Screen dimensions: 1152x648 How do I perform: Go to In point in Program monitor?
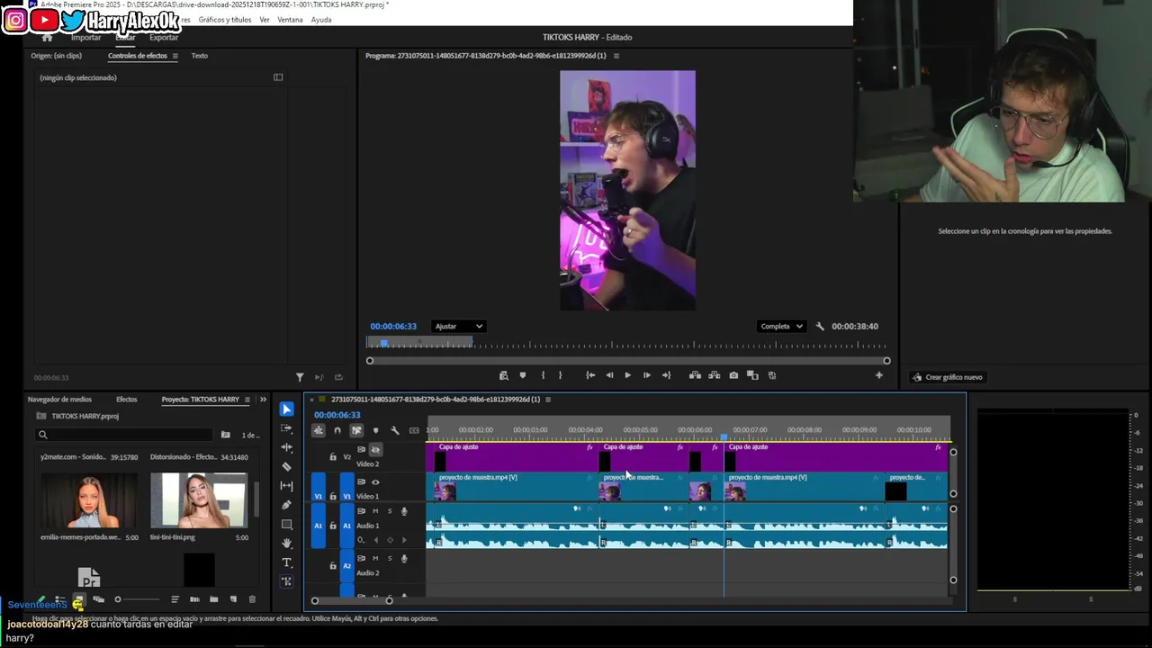590,375
